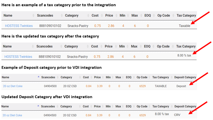Click sort arrows beside Op Code in second table
Screen dimensions: 213x120
[173, 46]
